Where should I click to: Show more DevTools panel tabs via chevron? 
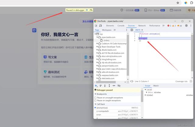pyautogui.click(x=163, y=25)
